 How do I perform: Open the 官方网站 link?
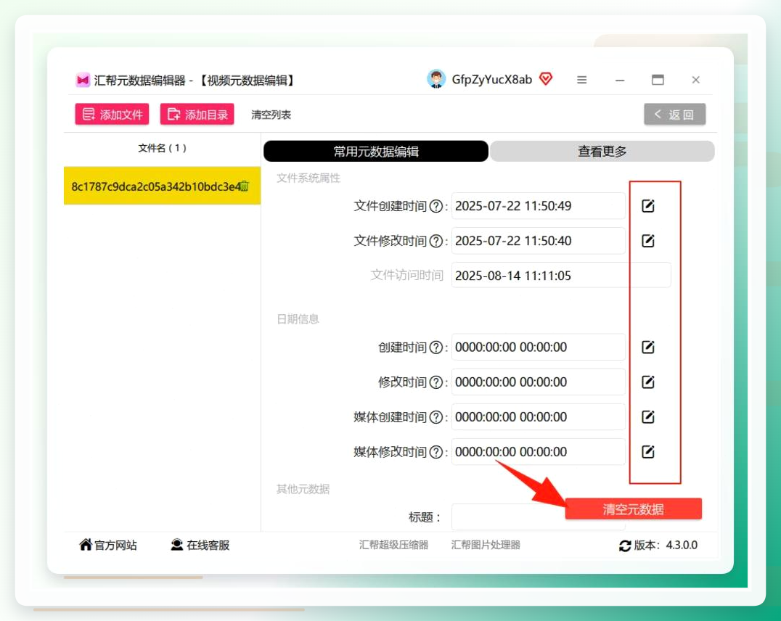(108, 546)
